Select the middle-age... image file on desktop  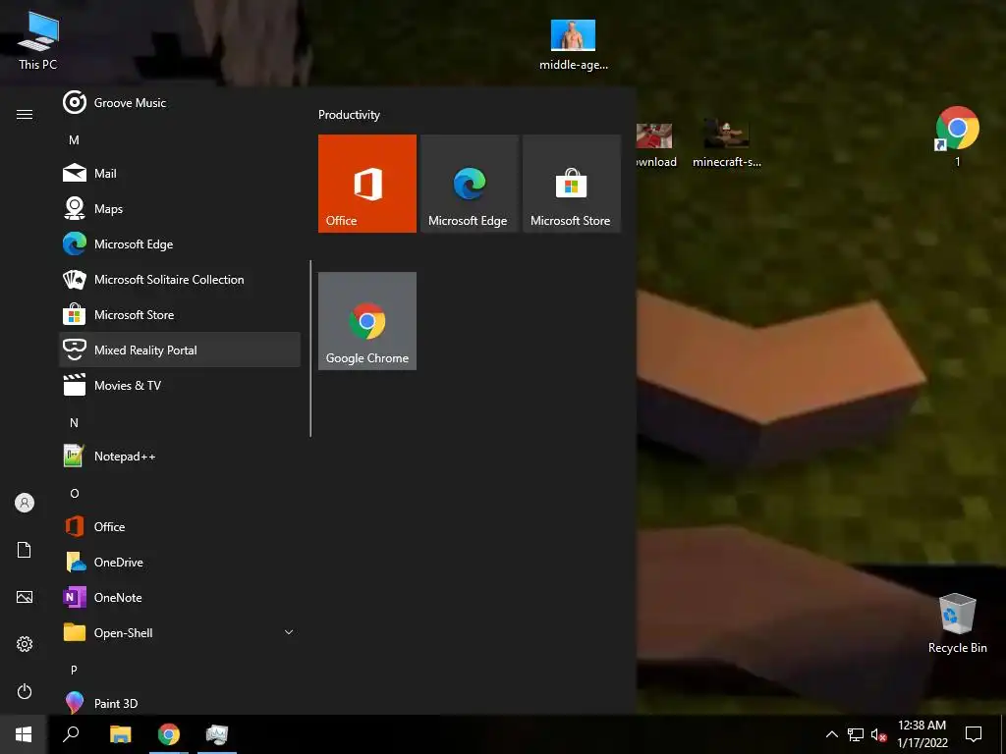[573, 45]
